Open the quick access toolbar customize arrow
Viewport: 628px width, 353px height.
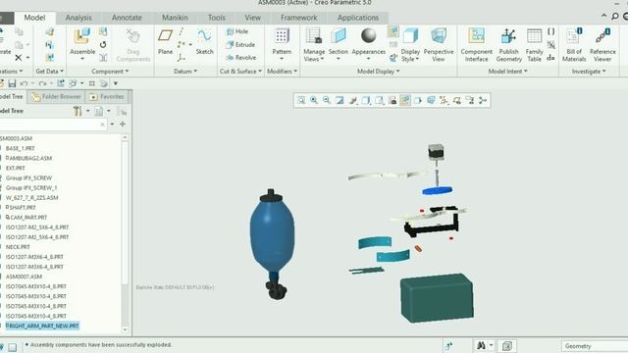tap(116, 83)
